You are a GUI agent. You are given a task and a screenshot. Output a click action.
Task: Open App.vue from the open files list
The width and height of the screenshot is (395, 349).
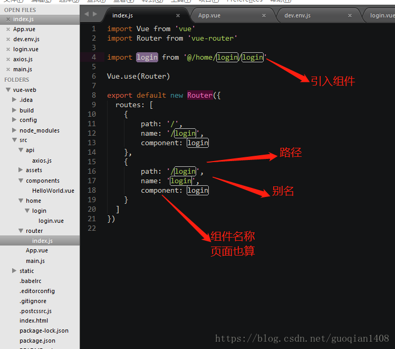(x=24, y=29)
